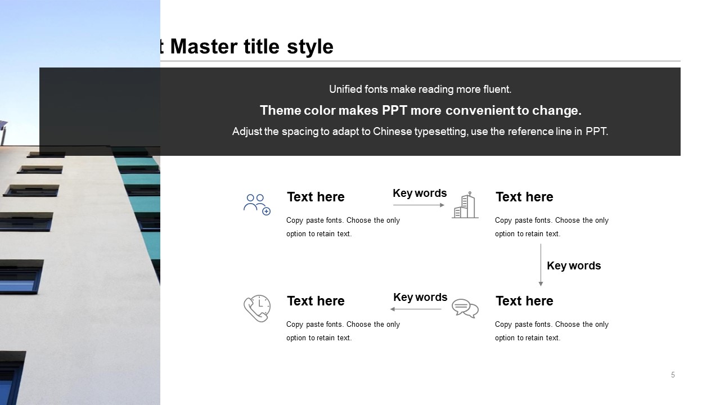
Task: Select the 'Adjust the spacing' sentence
Action: click(x=420, y=132)
